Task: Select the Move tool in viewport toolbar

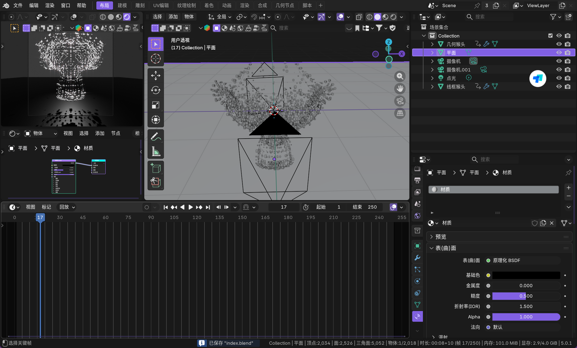Action: pyautogui.click(x=155, y=76)
